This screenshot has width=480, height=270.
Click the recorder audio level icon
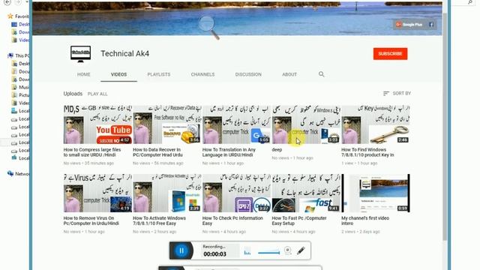pyautogui.click(x=247, y=252)
